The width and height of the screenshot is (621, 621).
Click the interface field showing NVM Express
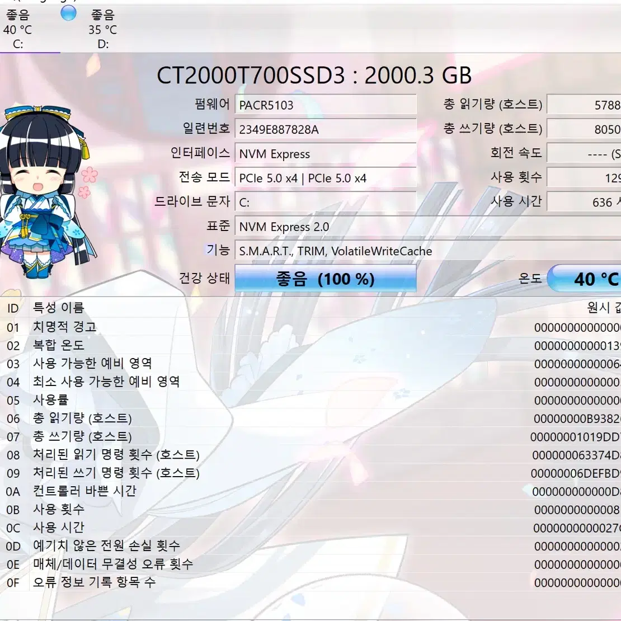pos(325,154)
